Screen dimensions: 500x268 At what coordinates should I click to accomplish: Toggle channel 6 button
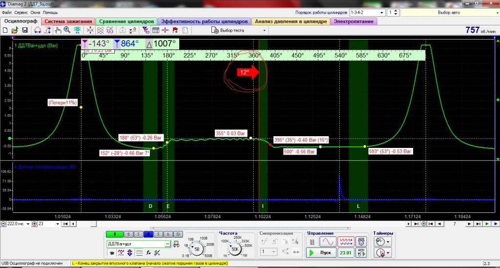click(x=168, y=234)
